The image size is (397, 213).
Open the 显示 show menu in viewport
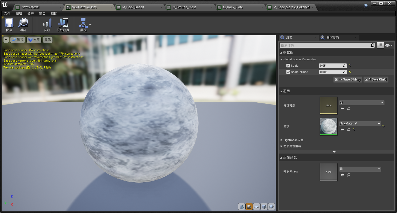coord(48,40)
